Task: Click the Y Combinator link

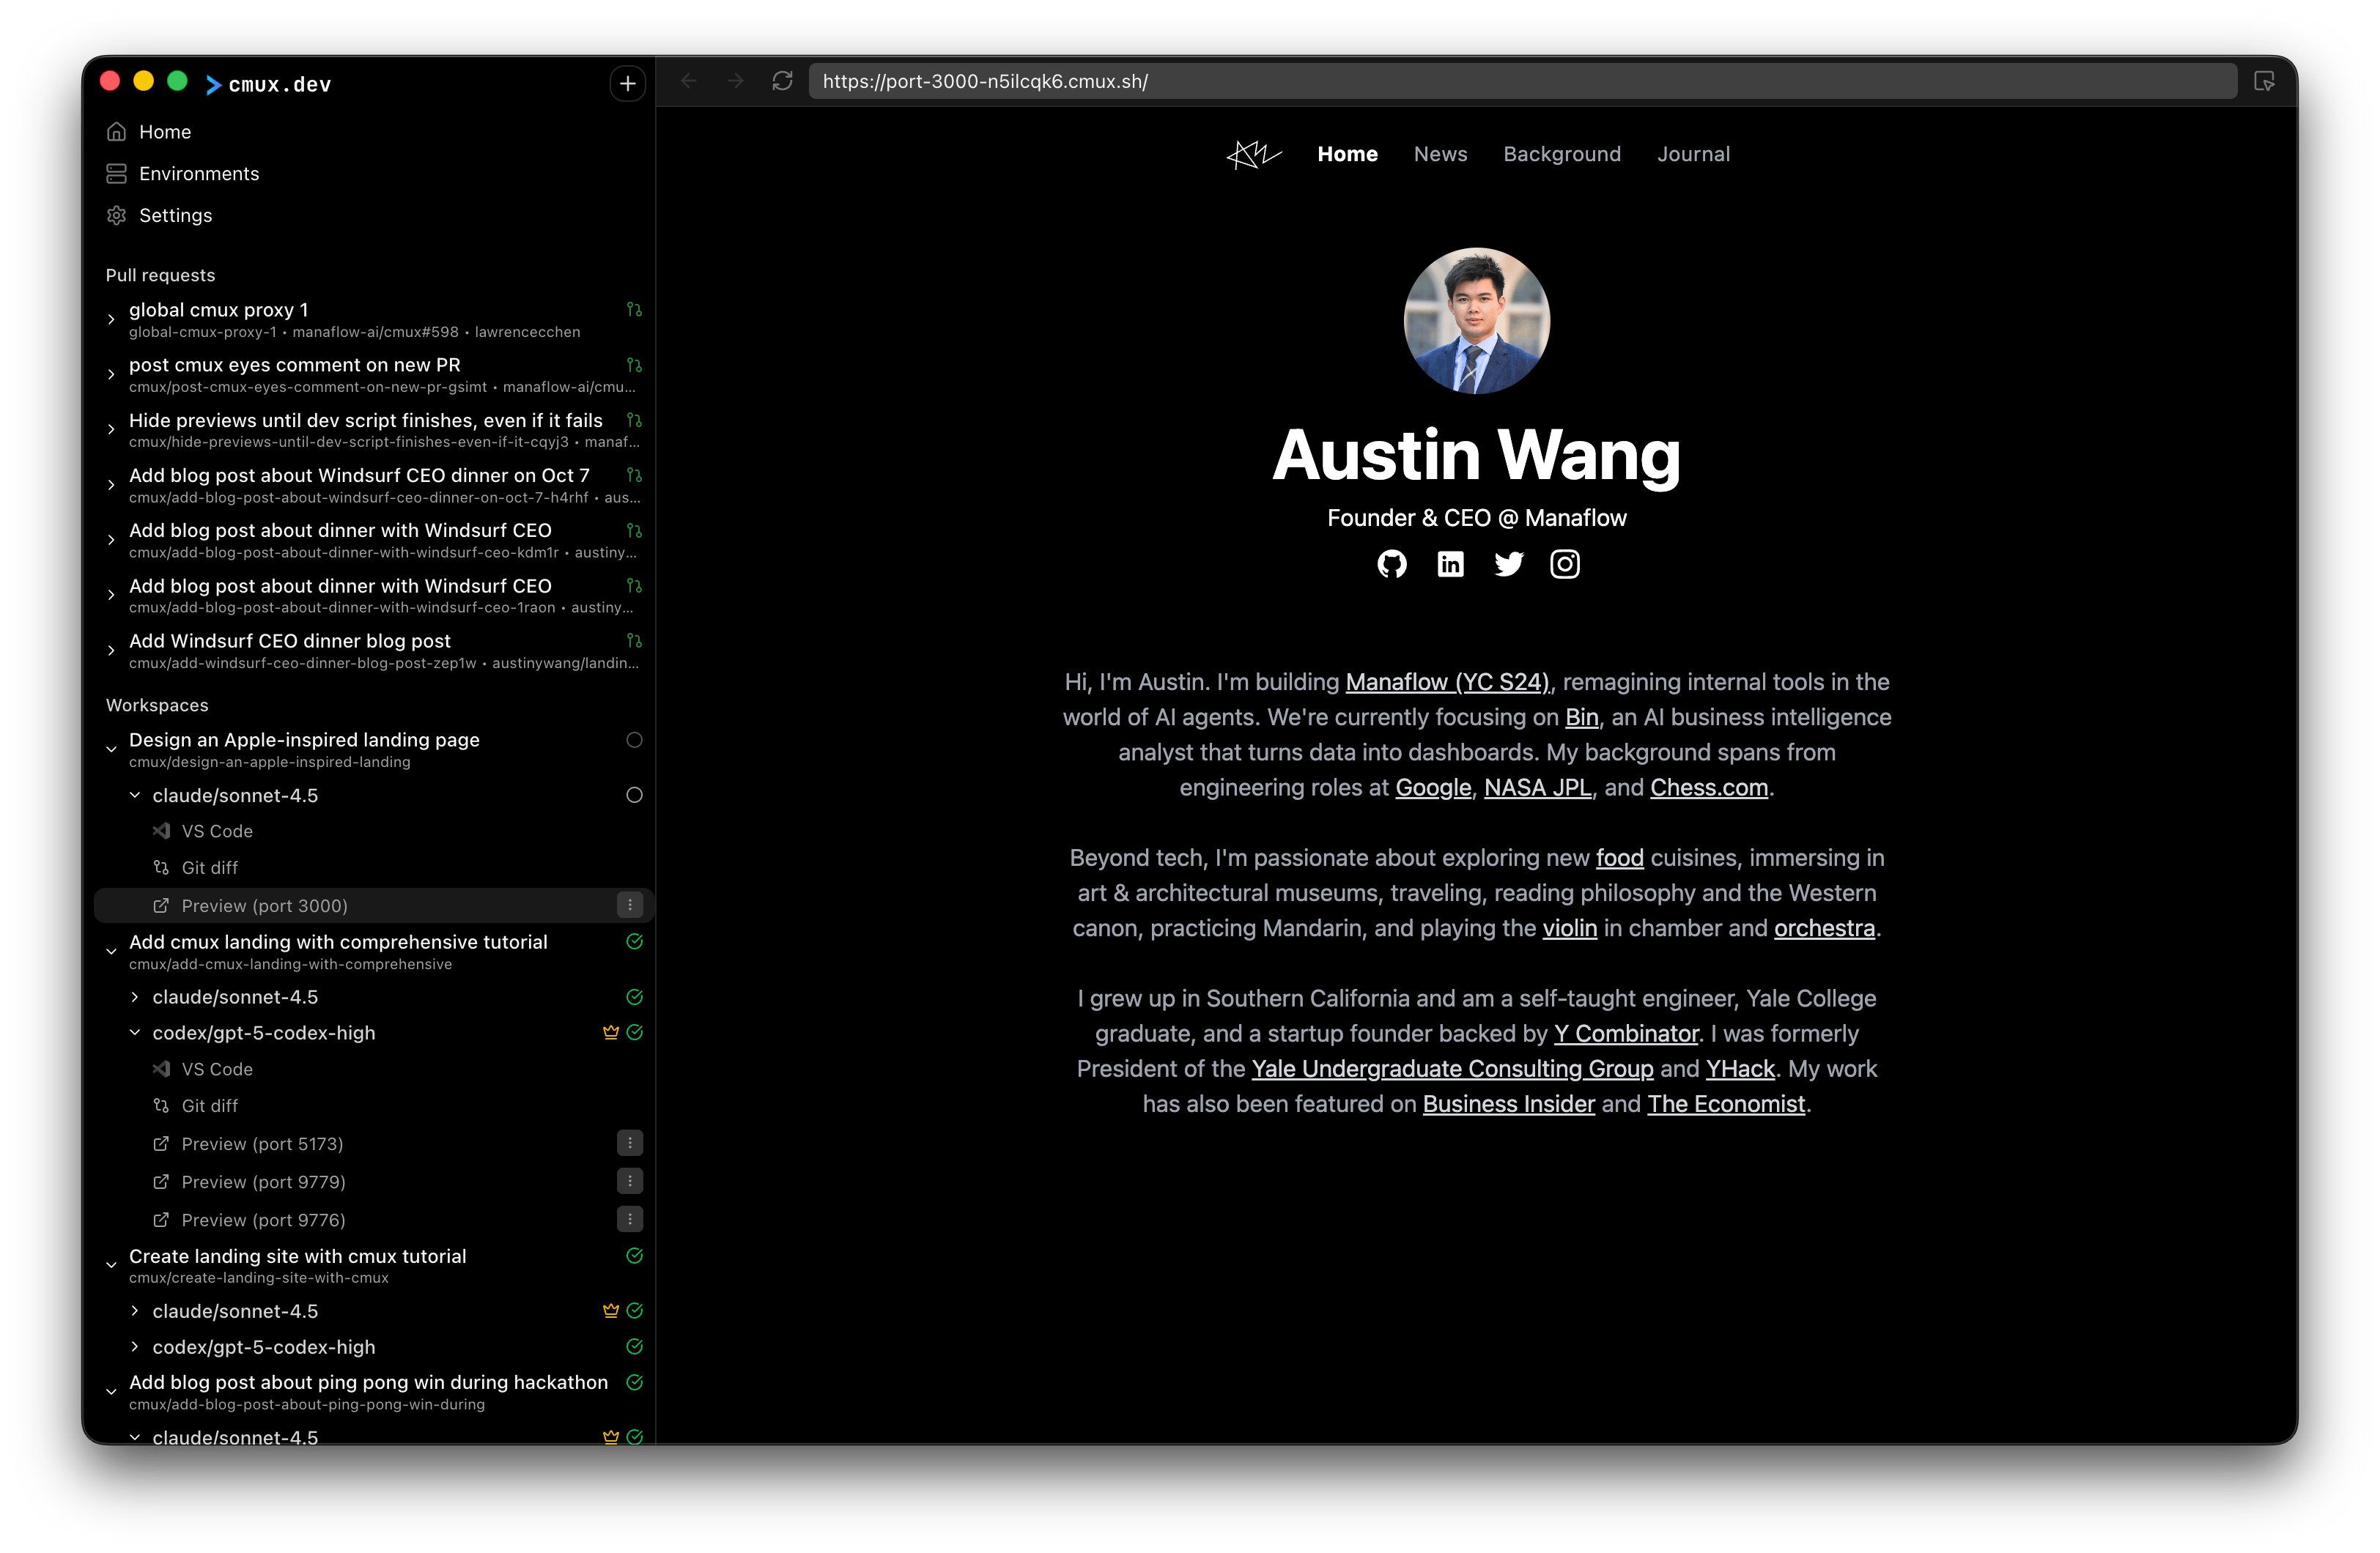Action: pos(1625,1033)
